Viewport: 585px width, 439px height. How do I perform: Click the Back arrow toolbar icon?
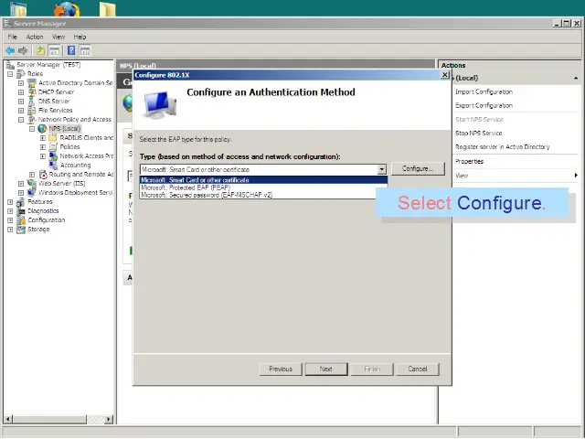point(10,50)
